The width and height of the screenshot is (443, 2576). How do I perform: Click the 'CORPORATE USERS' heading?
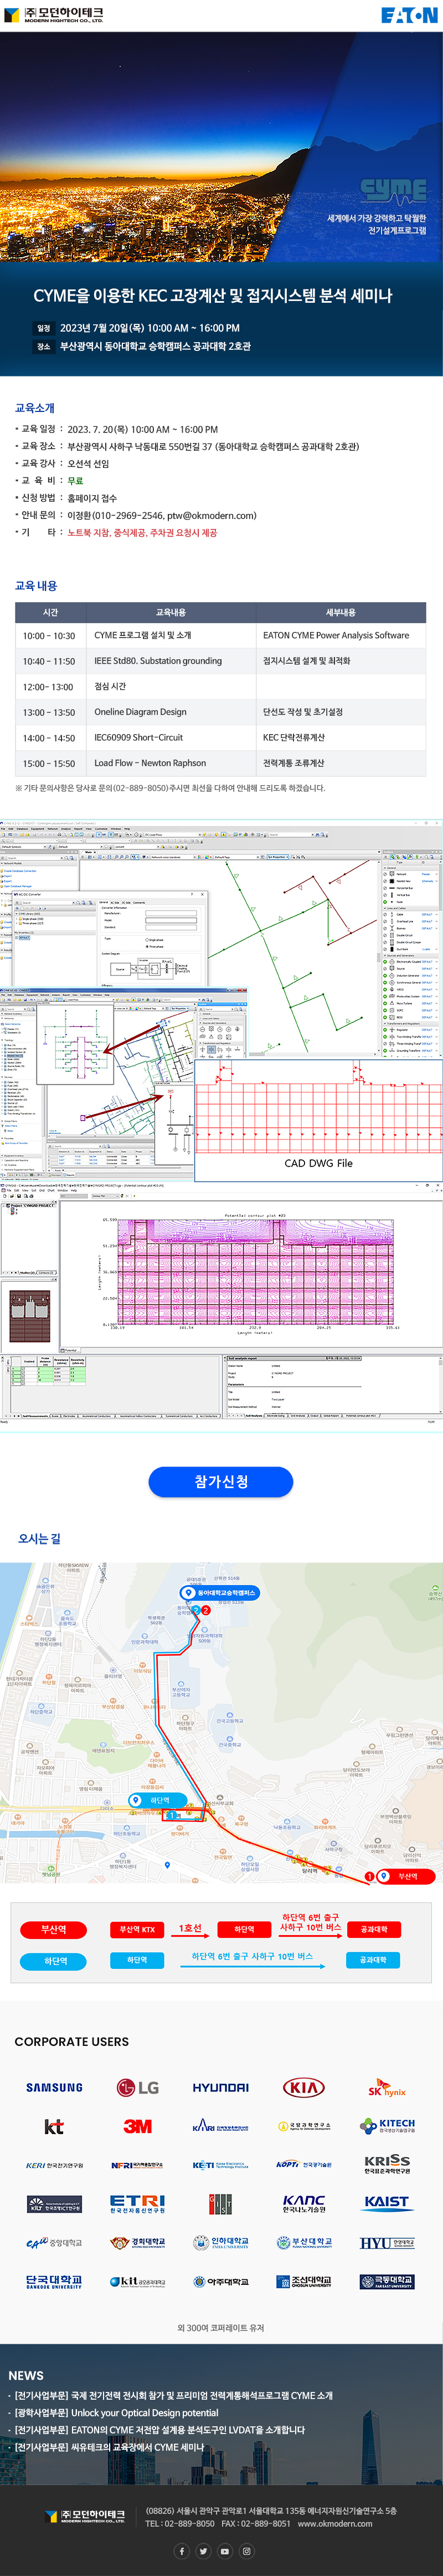[71, 2041]
